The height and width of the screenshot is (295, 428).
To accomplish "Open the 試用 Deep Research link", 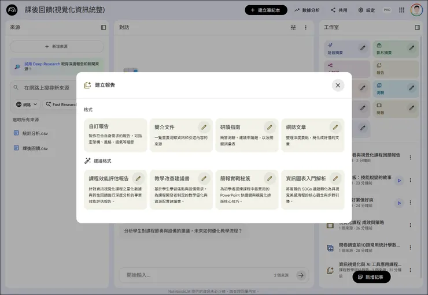I will pos(42,64).
